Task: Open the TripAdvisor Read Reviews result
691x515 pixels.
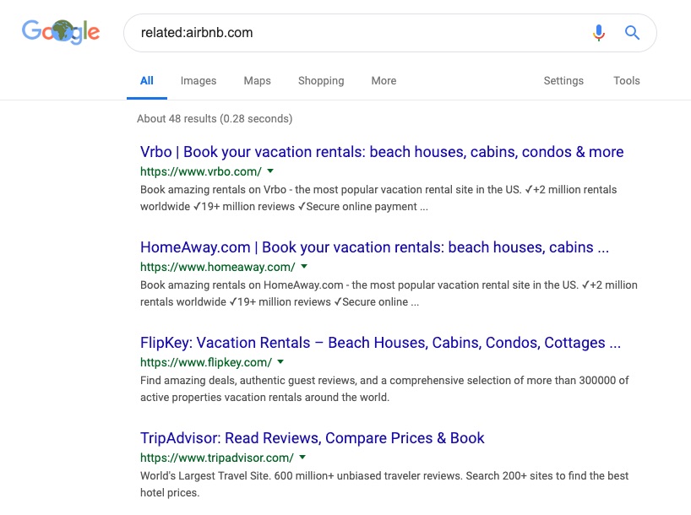Action: (x=312, y=438)
